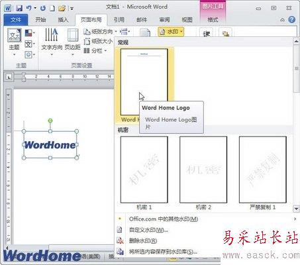Click the WordHome picture in the document
The image size is (300, 265).
[x=50, y=145]
